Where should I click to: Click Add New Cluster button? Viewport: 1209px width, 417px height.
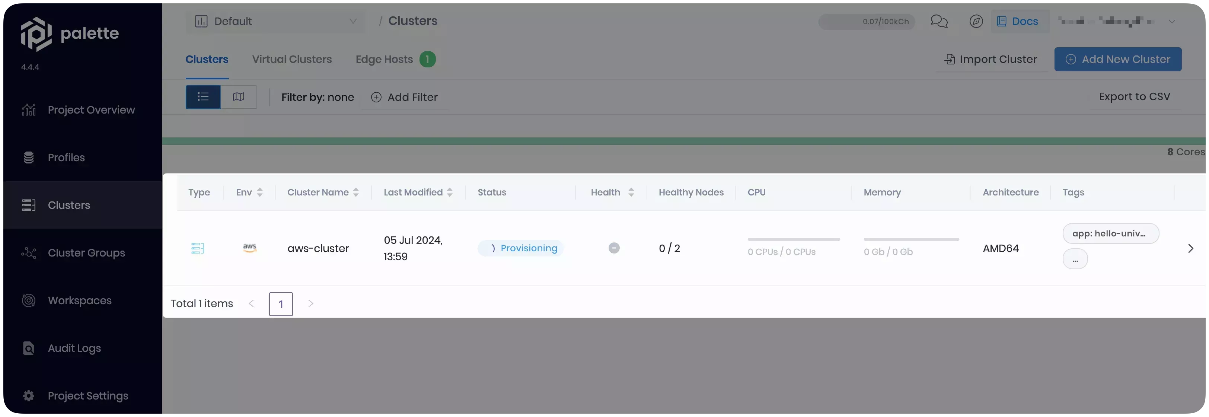[x=1118, y=58]
